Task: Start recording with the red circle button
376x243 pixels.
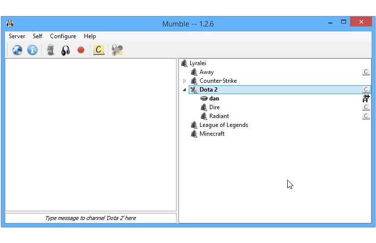Action: click(x=81, y=50)
